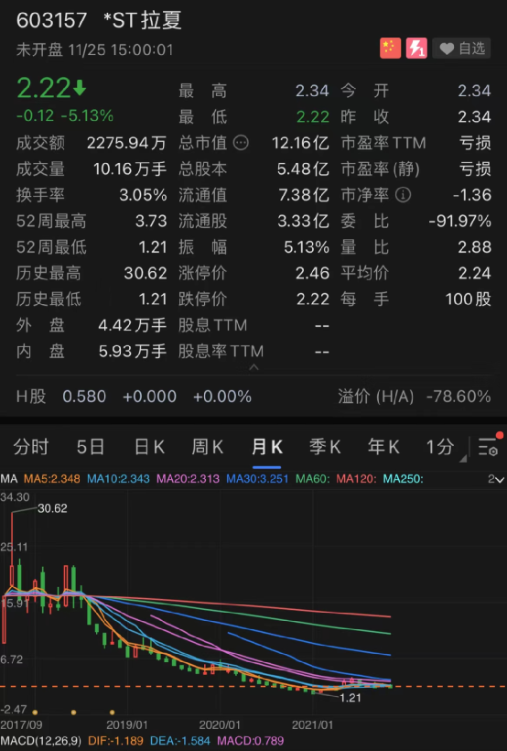
Task: Tap the DIF:-1.189 value
Action: point(116,741)
